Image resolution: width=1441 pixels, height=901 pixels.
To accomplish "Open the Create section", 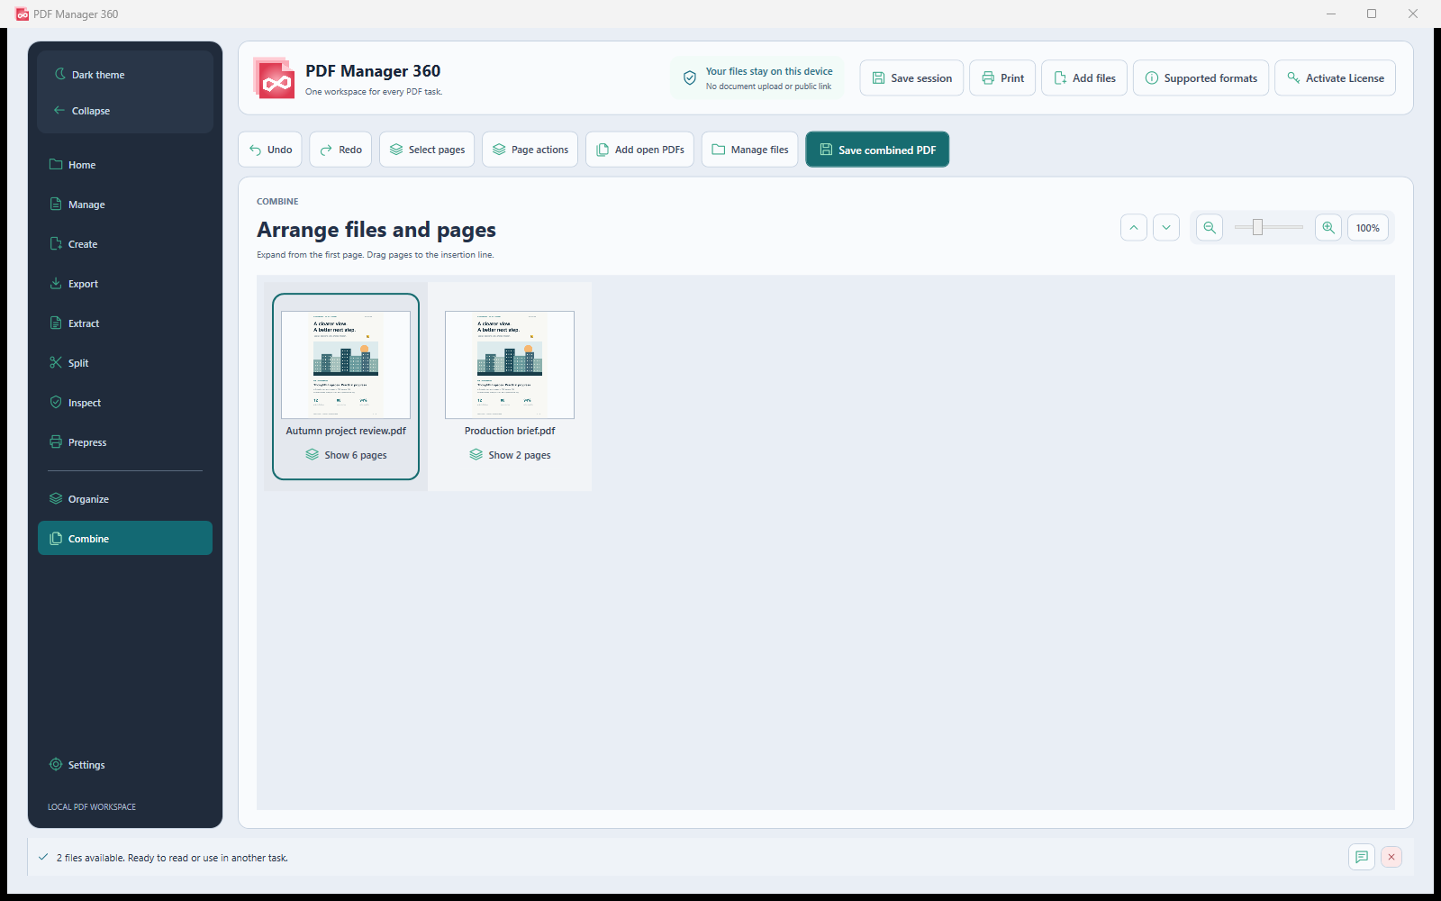I will 125,244.
